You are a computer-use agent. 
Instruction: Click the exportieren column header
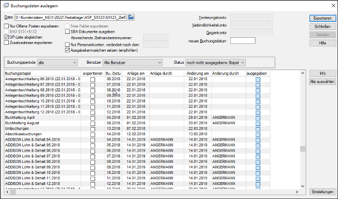pyautogui.click(x=93, y=73)
